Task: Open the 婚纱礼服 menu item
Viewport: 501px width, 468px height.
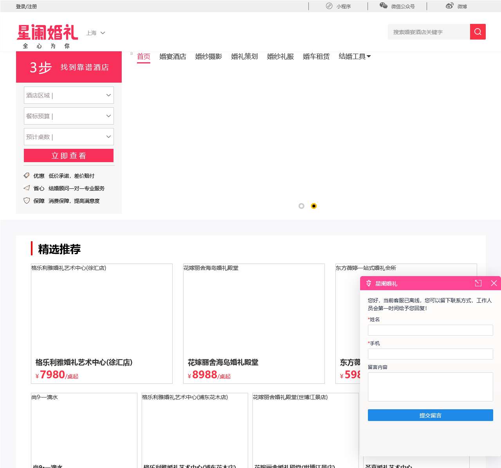Action: (280, 56)
